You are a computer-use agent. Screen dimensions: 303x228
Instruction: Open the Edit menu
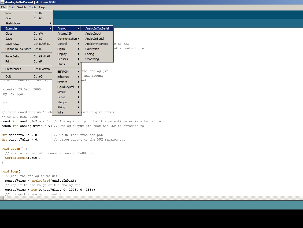[x=11, y=7]
